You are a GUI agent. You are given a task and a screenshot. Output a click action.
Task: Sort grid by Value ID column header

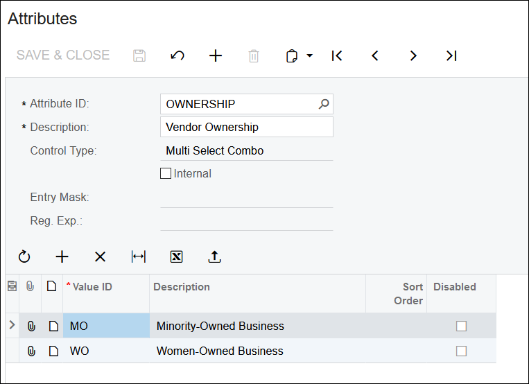tap(92, 287)
